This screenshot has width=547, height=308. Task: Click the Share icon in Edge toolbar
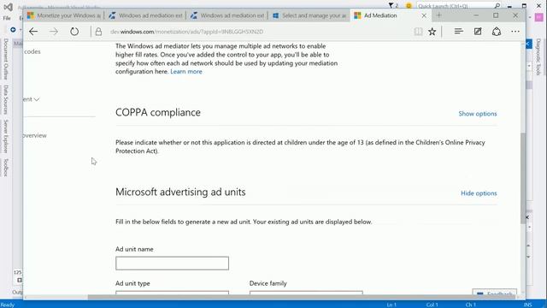click(x=497, y=32)
